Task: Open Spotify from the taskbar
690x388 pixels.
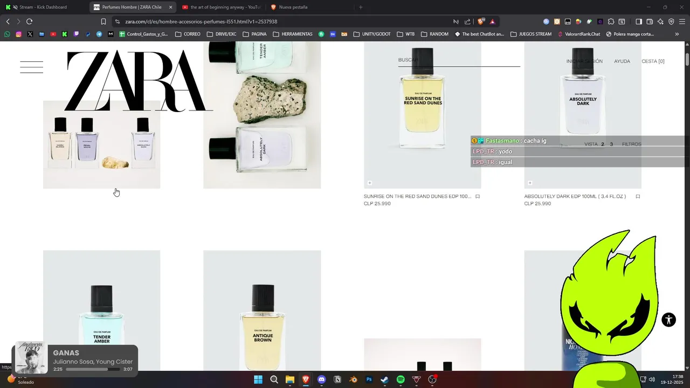Action: (x=401, y=379)
